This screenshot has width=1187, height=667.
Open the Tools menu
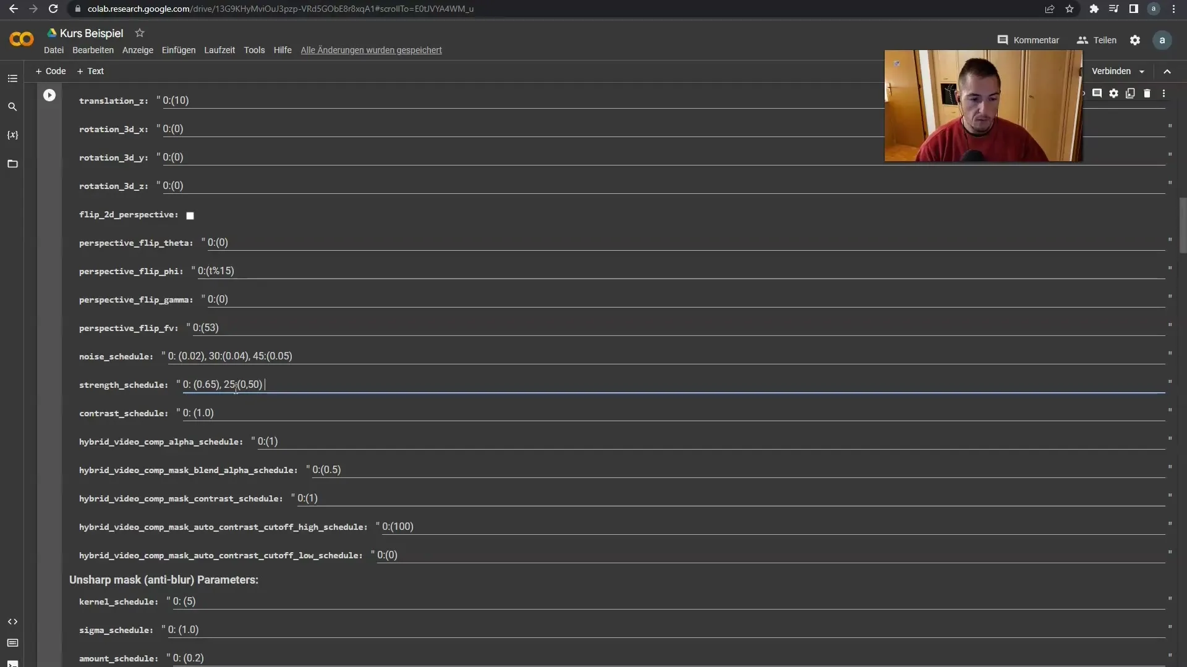tap(254, 50)
